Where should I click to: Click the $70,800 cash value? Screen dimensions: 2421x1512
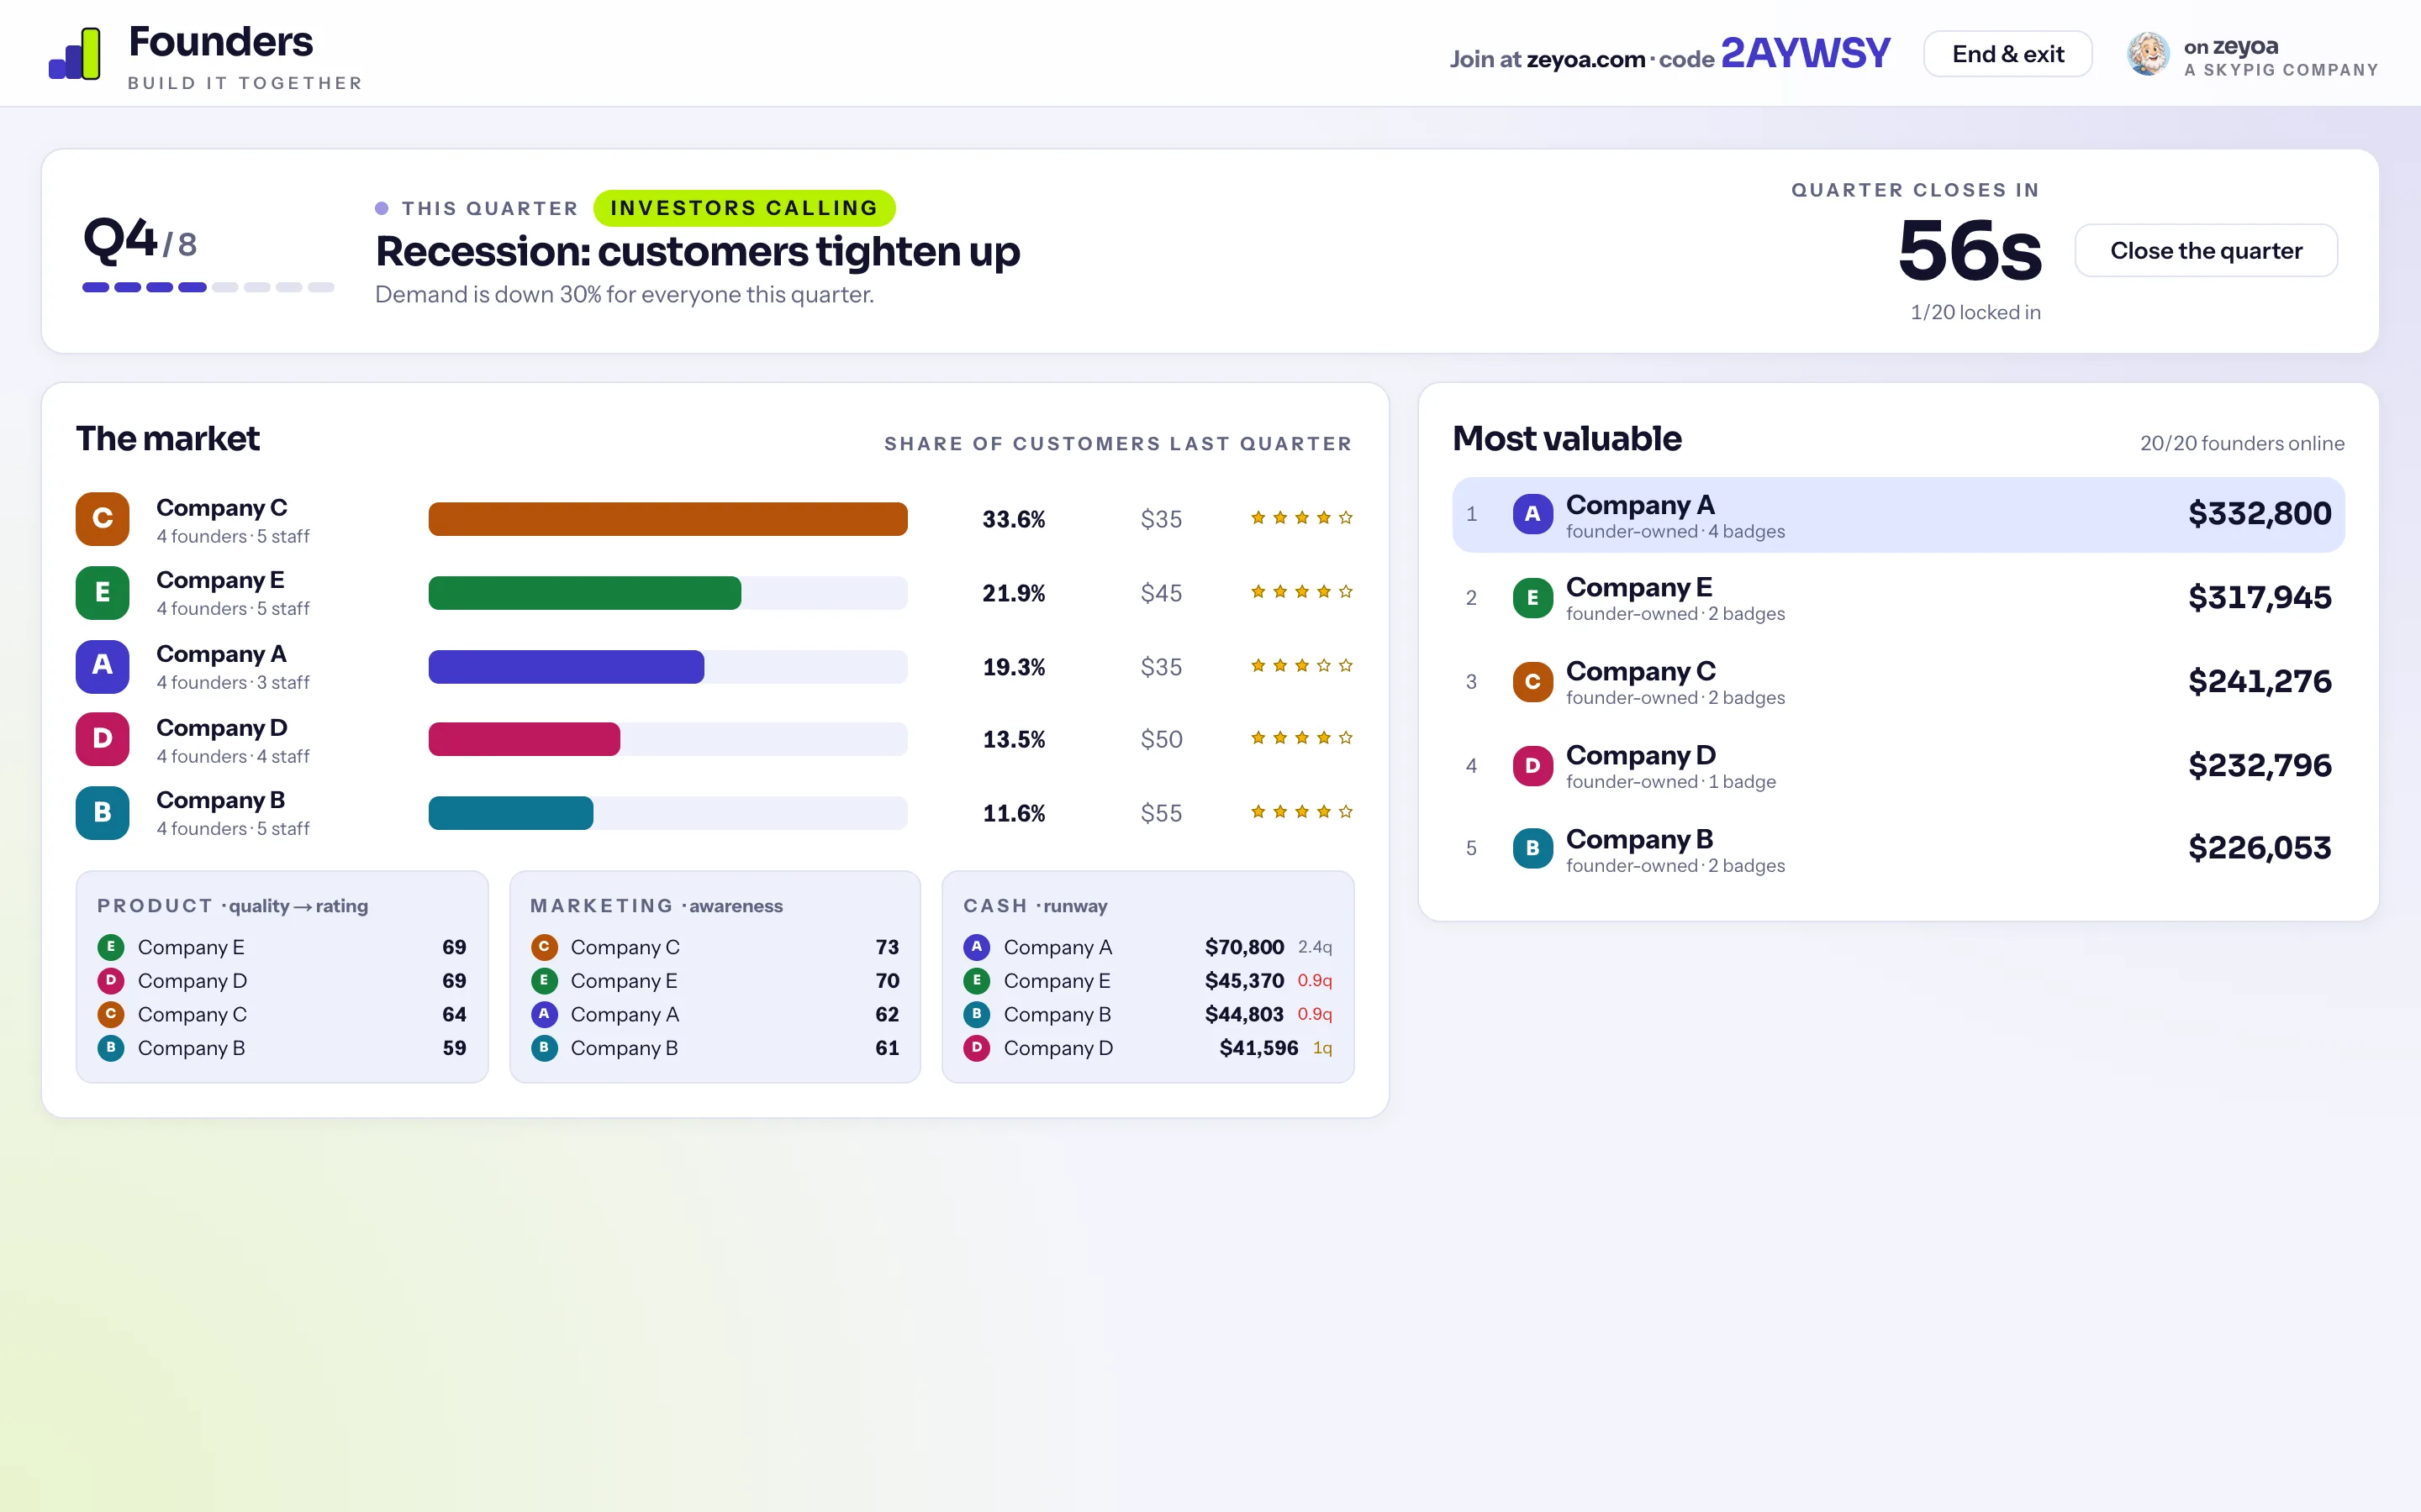(1243, 947)
